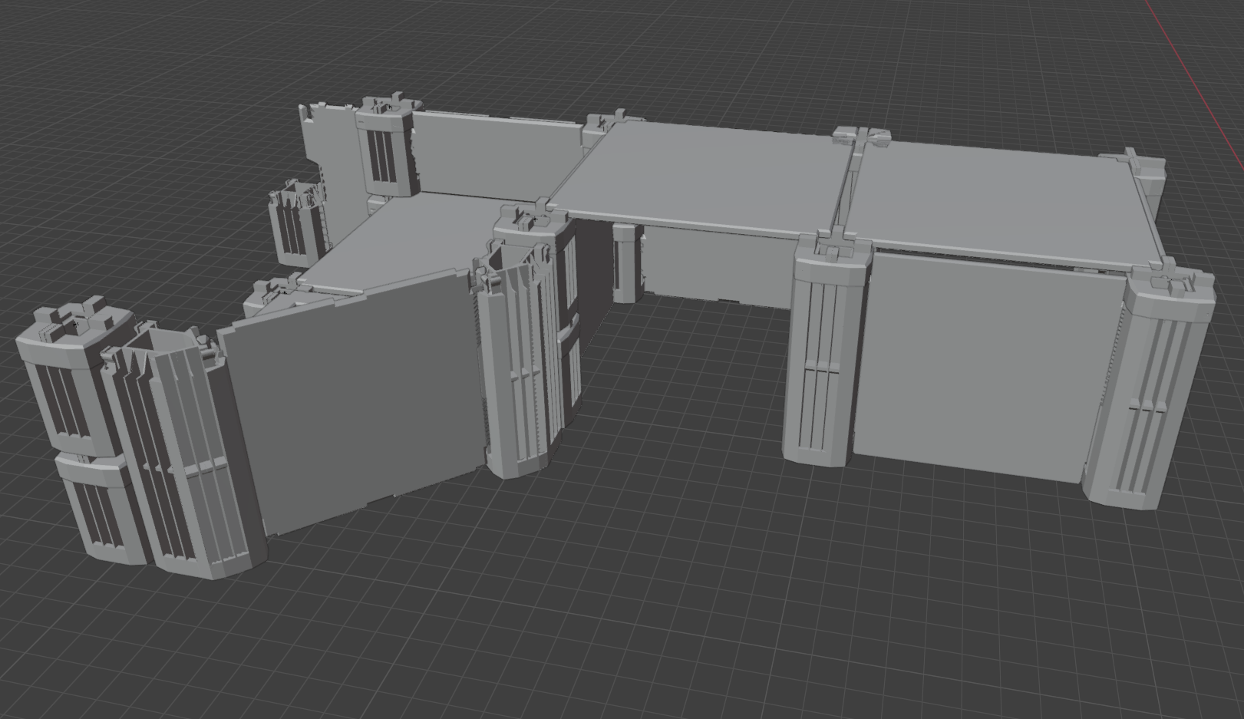The image size is (1244, 719).
Task: Select the middle flat roof panel
Action: tap(704, 177)
